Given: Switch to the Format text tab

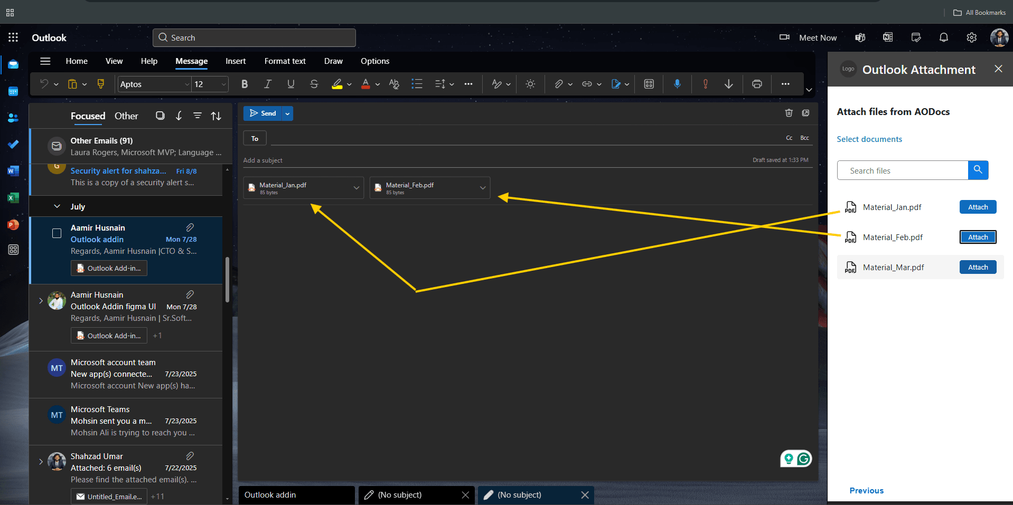Looking at the screenshot, I should (x=285, y=61).
